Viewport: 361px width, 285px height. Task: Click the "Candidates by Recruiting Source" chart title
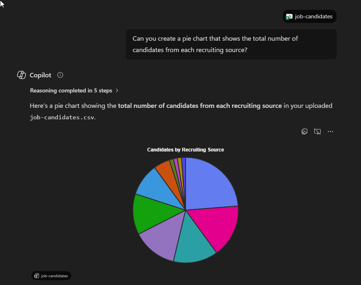(x=186, y=150)
